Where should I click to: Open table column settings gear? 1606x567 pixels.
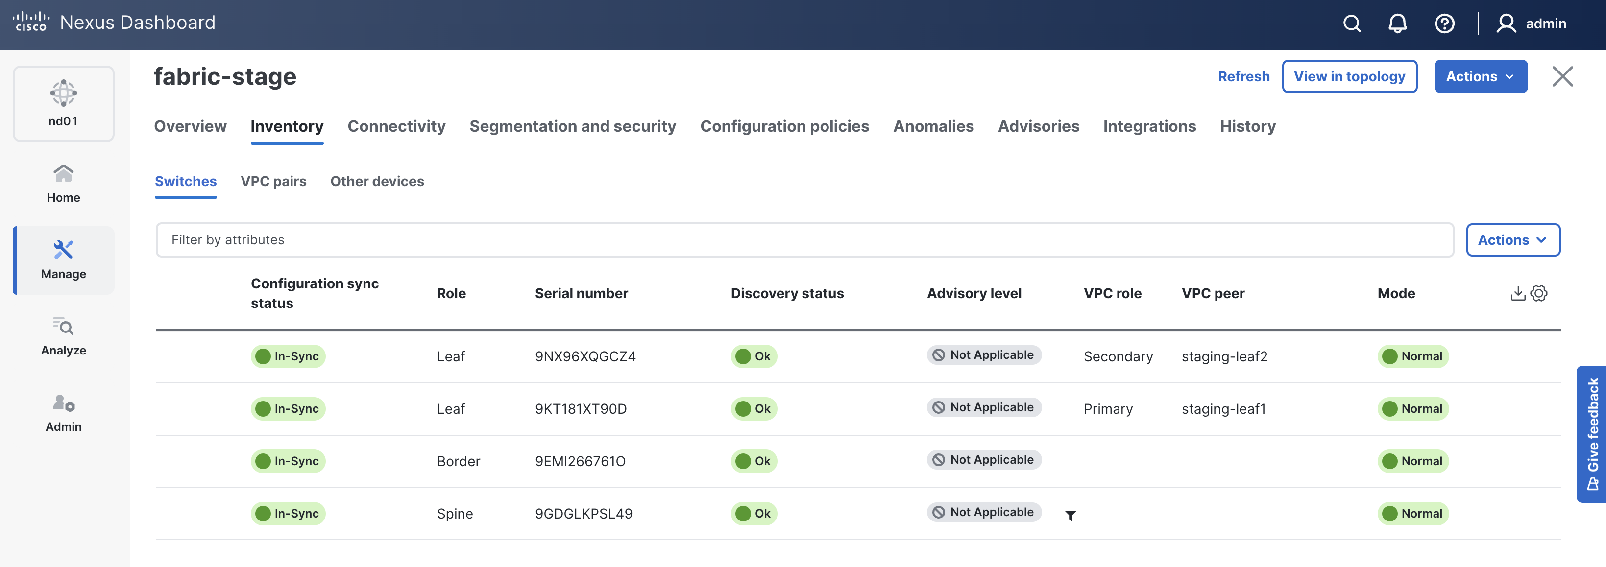tap(1539, 293)
